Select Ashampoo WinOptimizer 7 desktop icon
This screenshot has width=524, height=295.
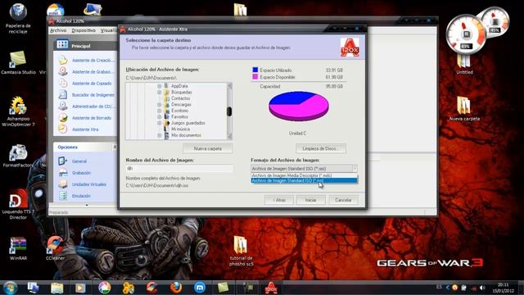[18, 111]
